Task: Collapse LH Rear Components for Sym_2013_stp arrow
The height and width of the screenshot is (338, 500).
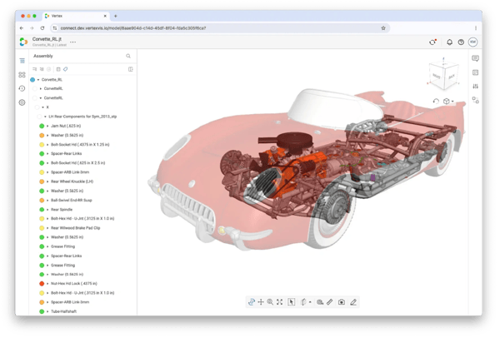Action: 45,117
